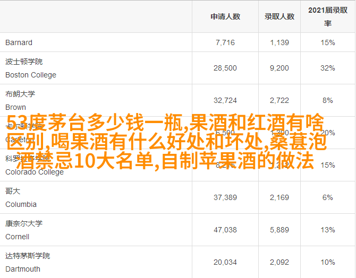This screenshot has height=278, width=356.
Task: Click the value 2,722
Action: point(279,100)
